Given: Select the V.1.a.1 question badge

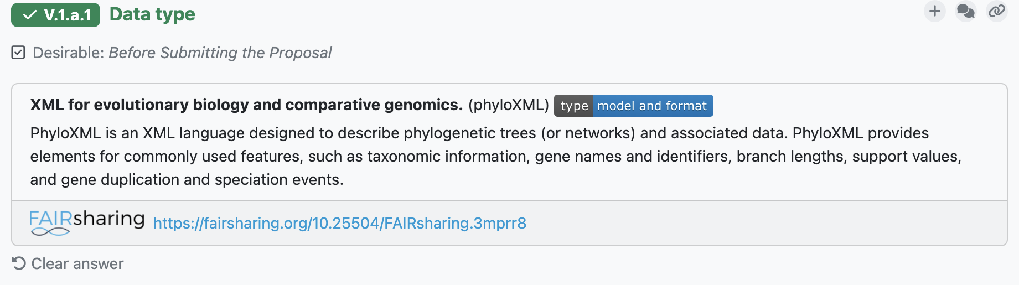Looking at the screenshot, I should (x=55, y=15).
